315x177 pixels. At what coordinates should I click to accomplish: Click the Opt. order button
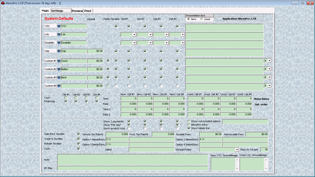261,104
